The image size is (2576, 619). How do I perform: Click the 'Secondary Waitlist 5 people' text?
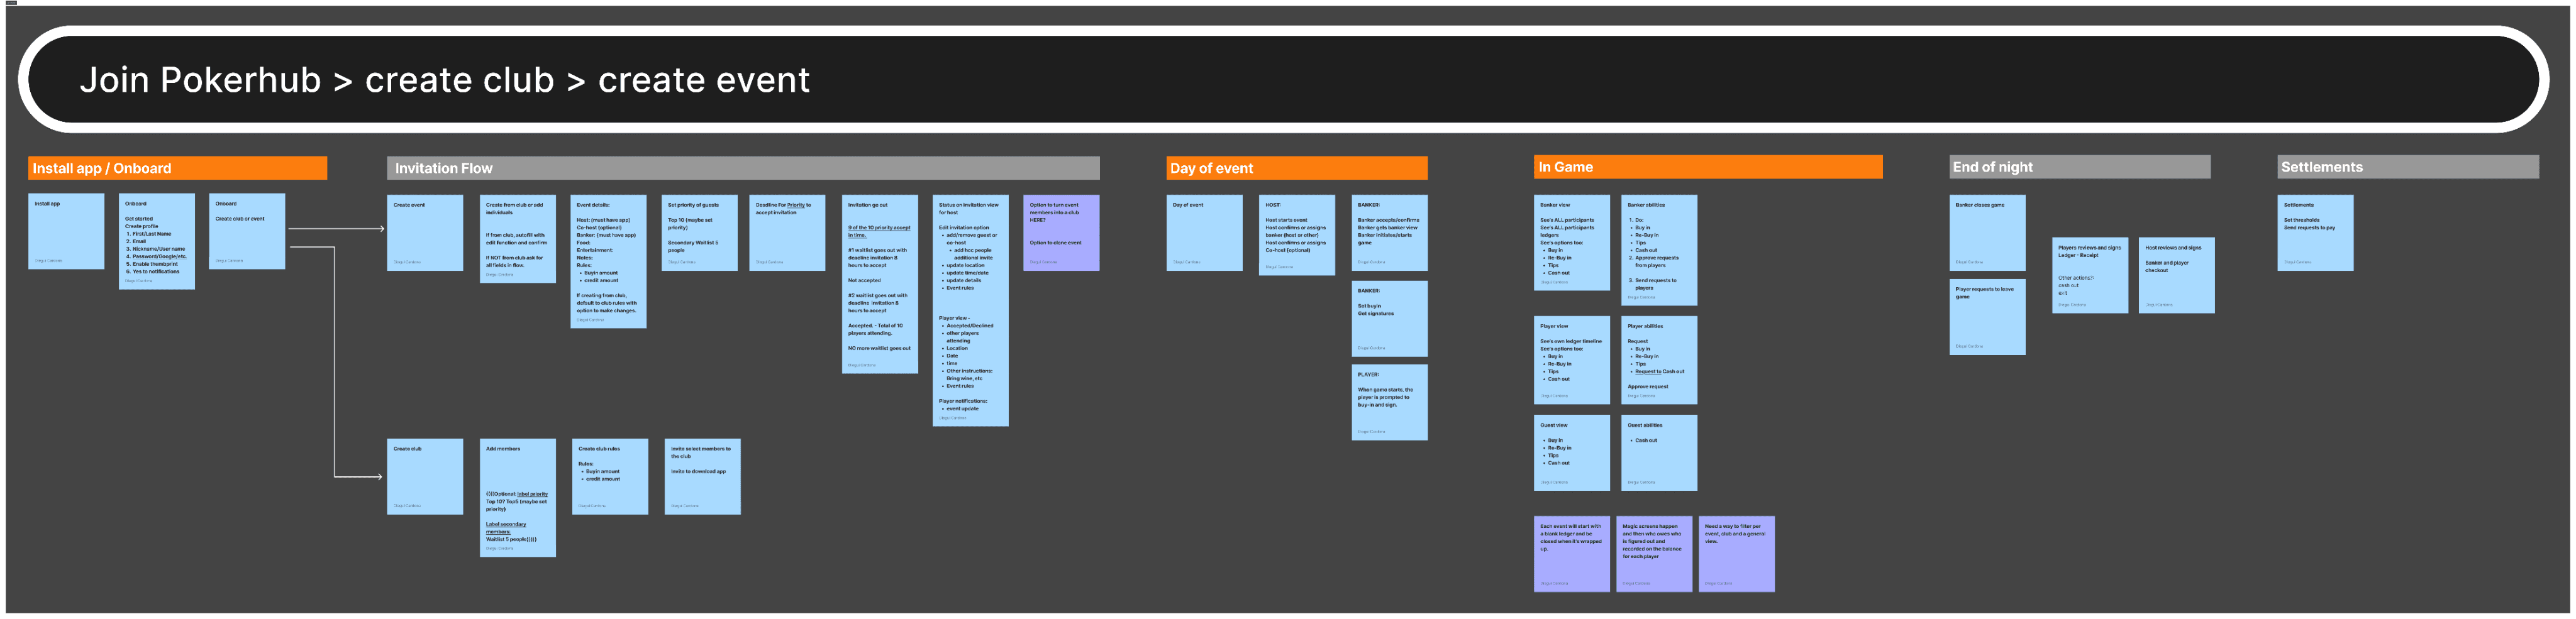693,246
